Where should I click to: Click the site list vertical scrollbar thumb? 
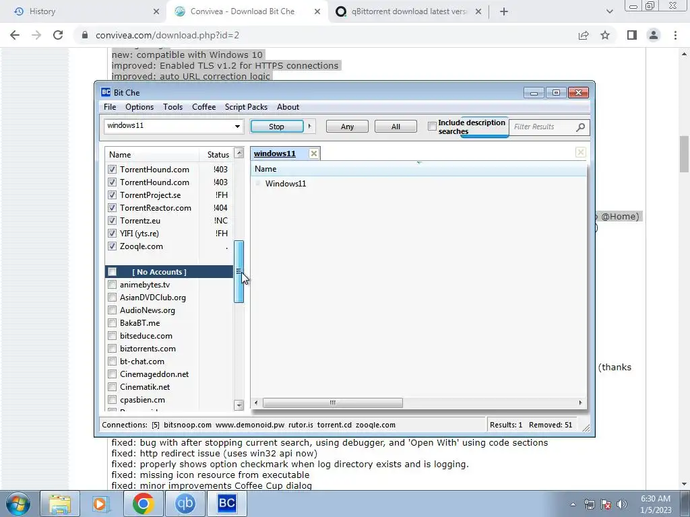coord(239,271)
